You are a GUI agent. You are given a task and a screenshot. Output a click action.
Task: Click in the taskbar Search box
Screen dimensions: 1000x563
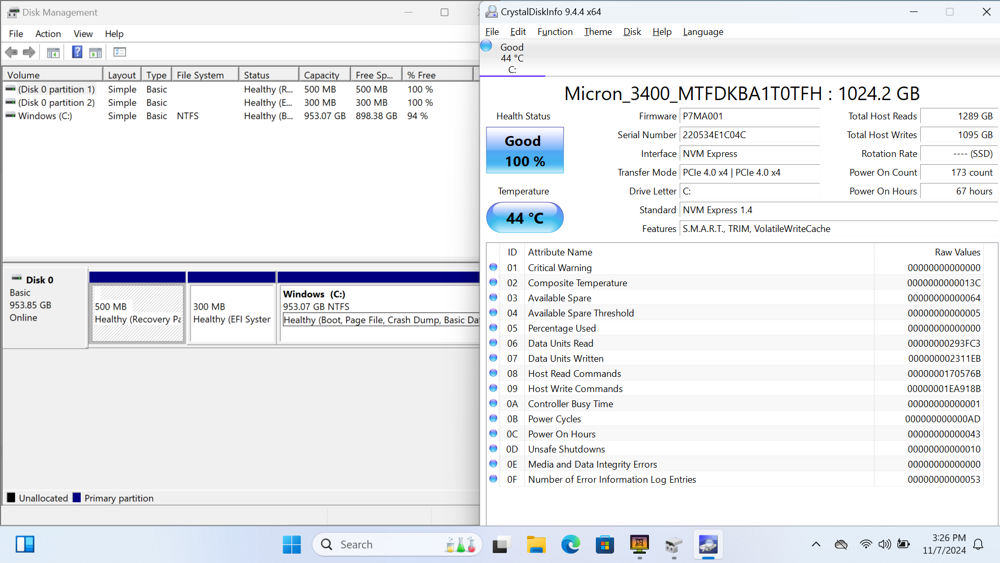(x=397, y=545)
